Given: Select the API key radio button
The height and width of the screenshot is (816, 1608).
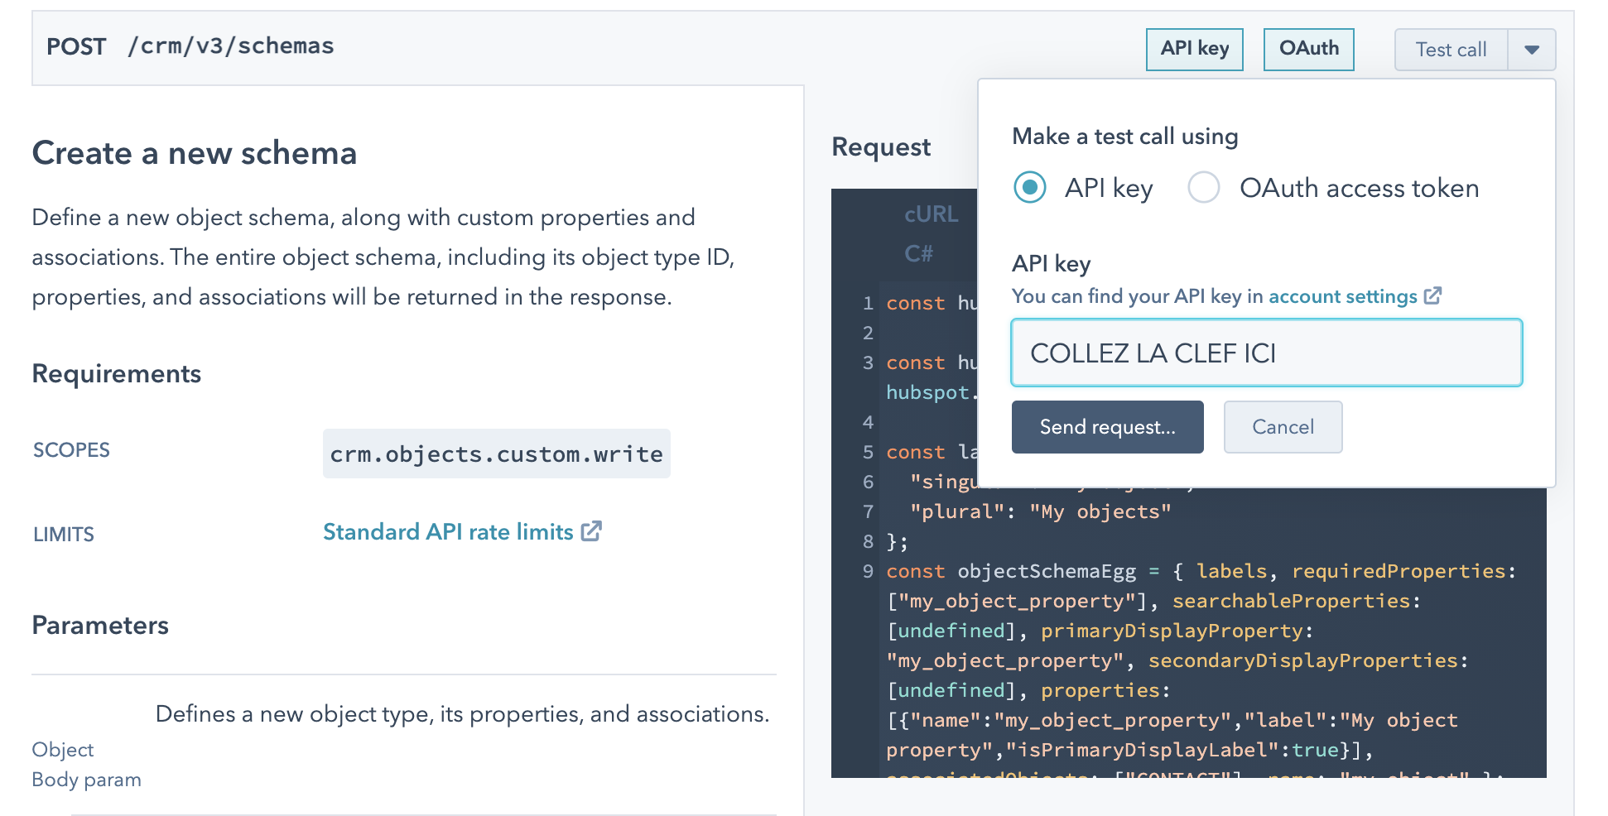Looking at the screenshot, I should coord(1028,188).
